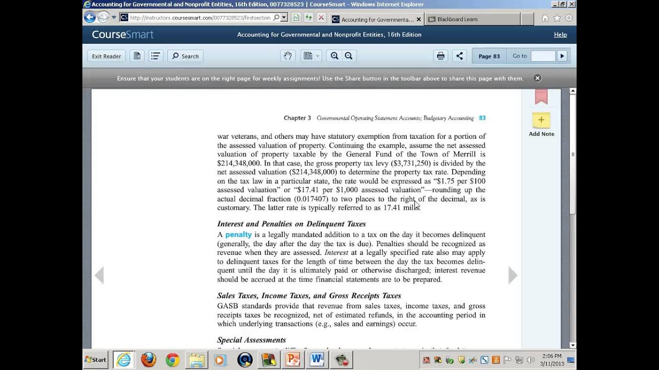This screenshot has width=659, height=370.
Task: Open browser Favorites star
Action: tap(557, 18)
